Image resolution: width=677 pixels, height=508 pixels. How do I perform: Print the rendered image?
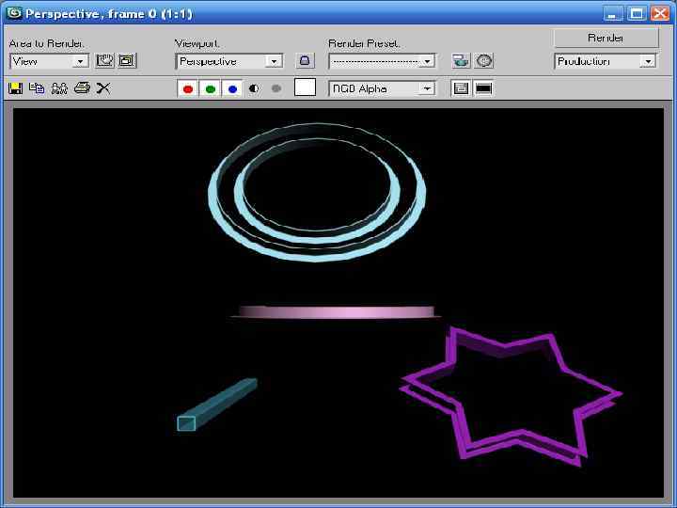pos(82,88)
